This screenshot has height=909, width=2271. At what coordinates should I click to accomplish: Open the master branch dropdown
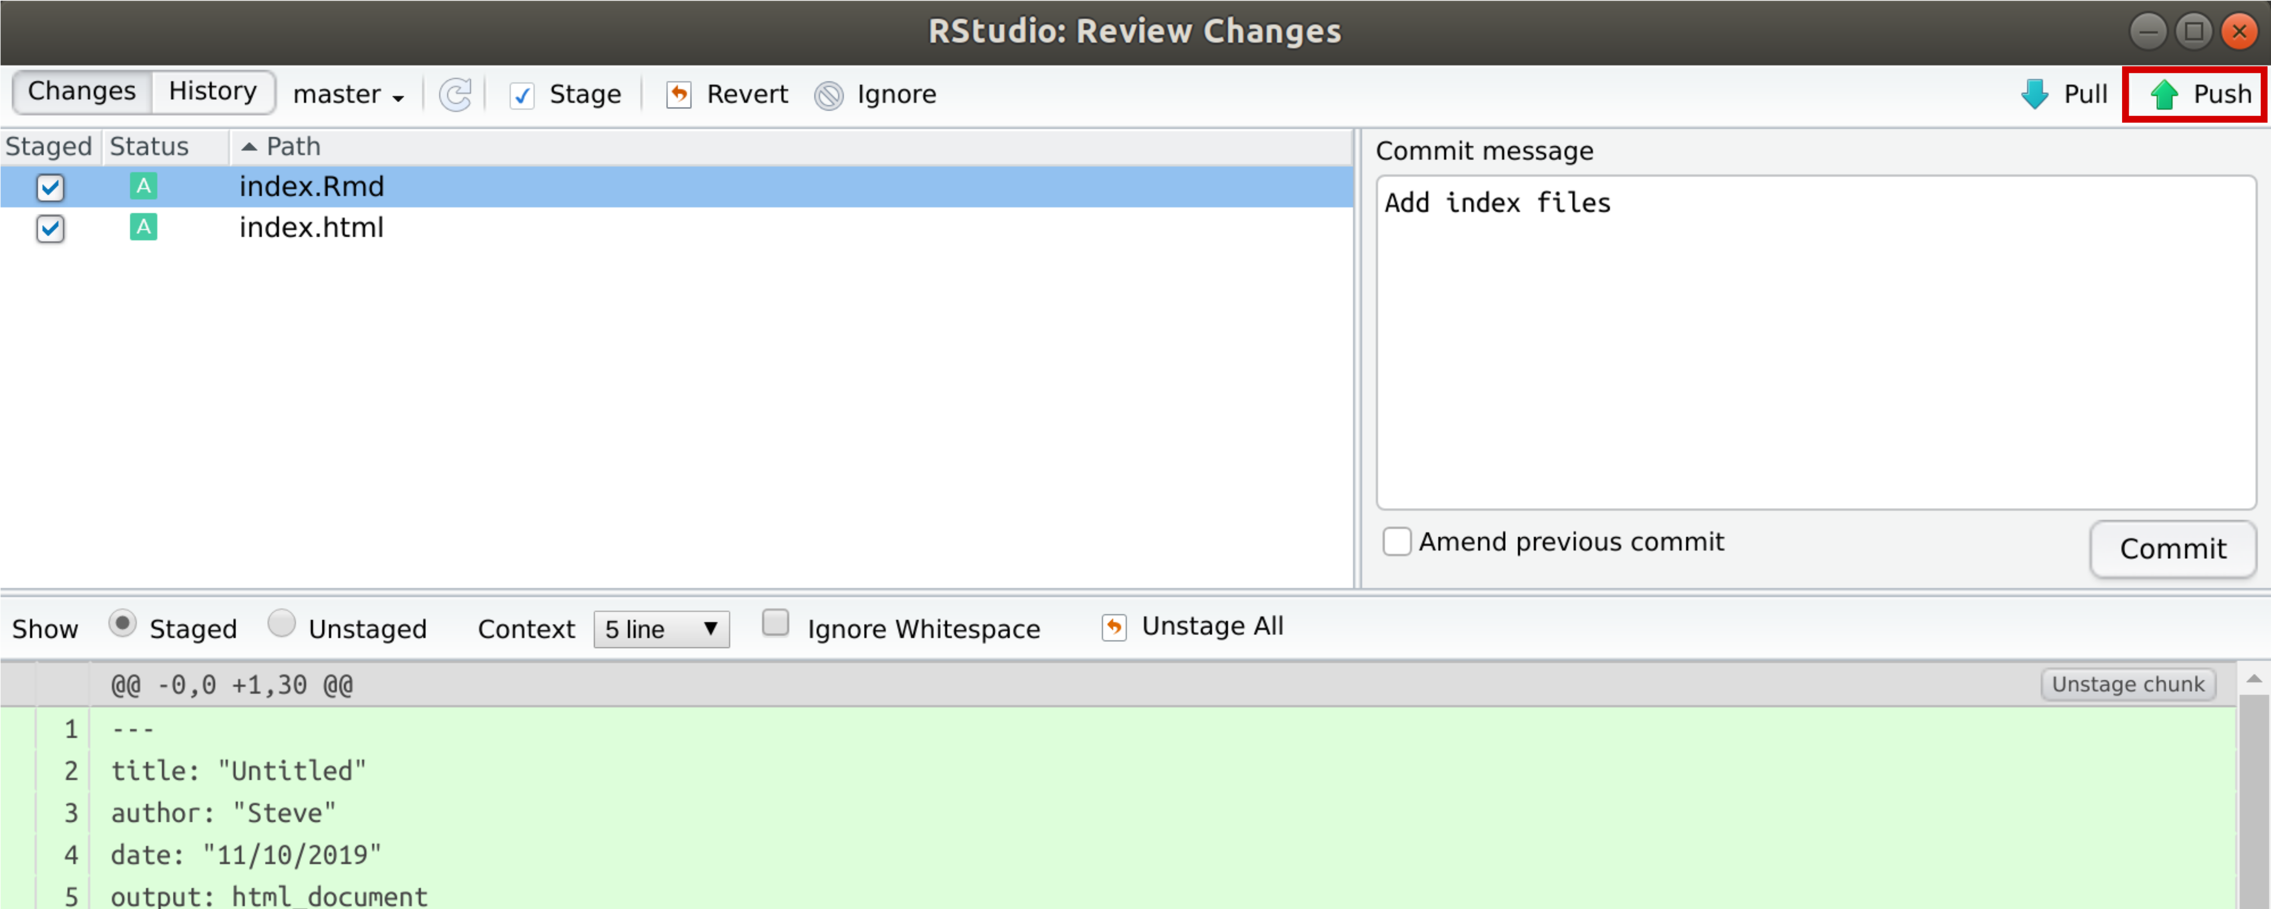[x=349, y=94]
